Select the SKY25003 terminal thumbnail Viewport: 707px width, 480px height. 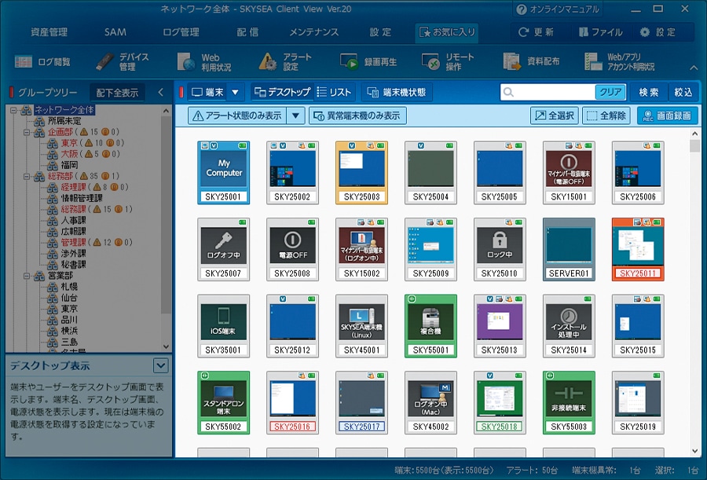(361, 172)
